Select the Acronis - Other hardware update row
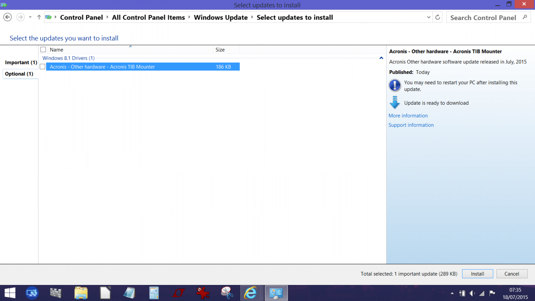The width and height of the screenshot is (535, 301). pos(143,67)
